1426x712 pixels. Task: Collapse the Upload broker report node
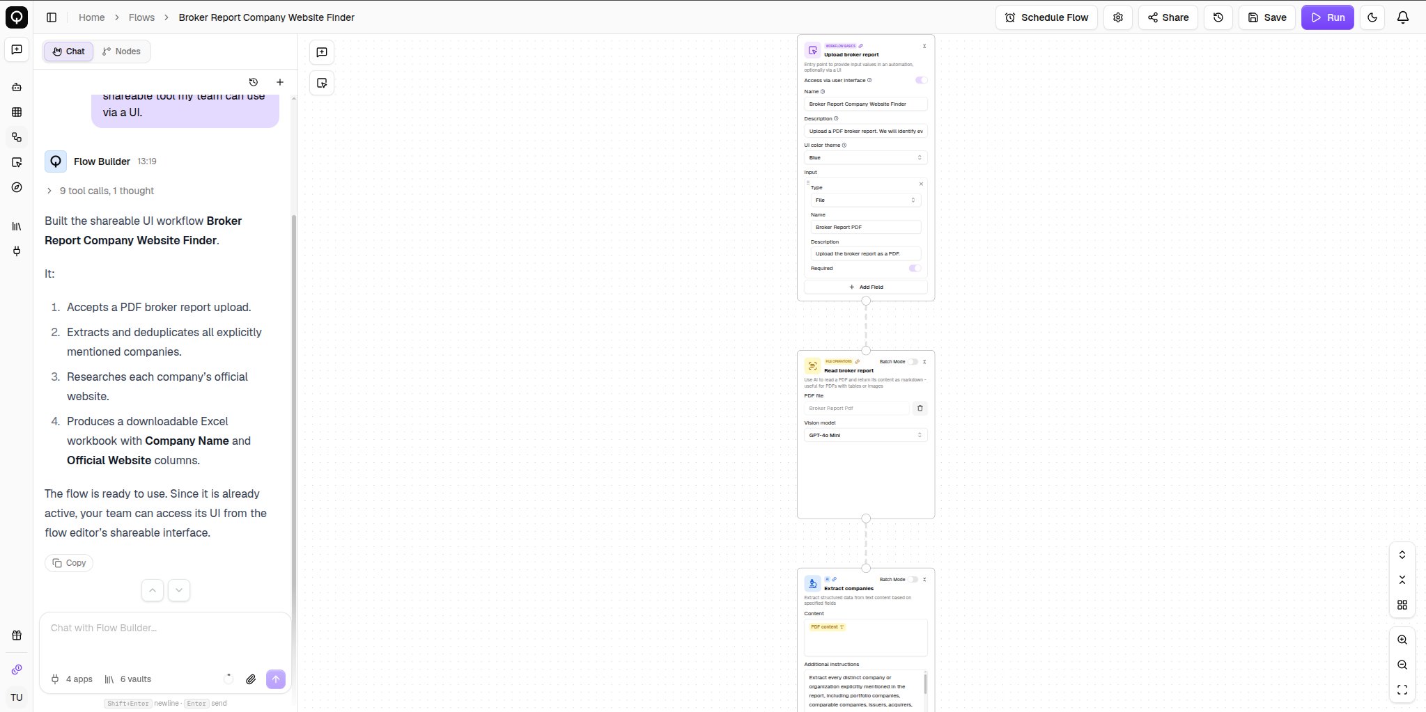tap(924, 47)
